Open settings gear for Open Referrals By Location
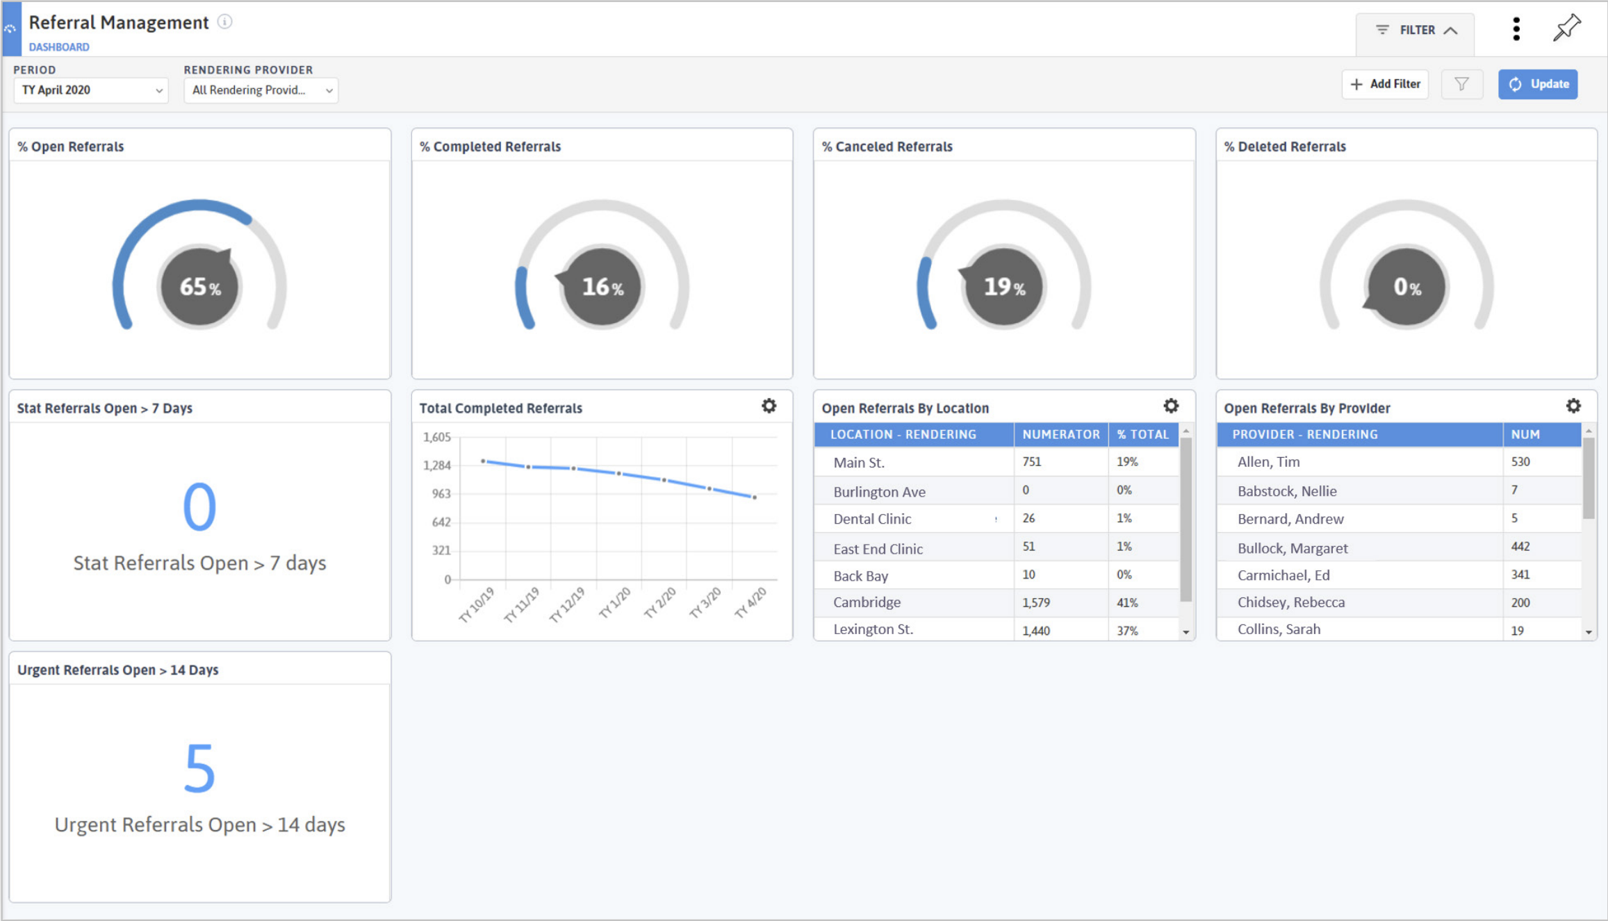 [1171, 406]
